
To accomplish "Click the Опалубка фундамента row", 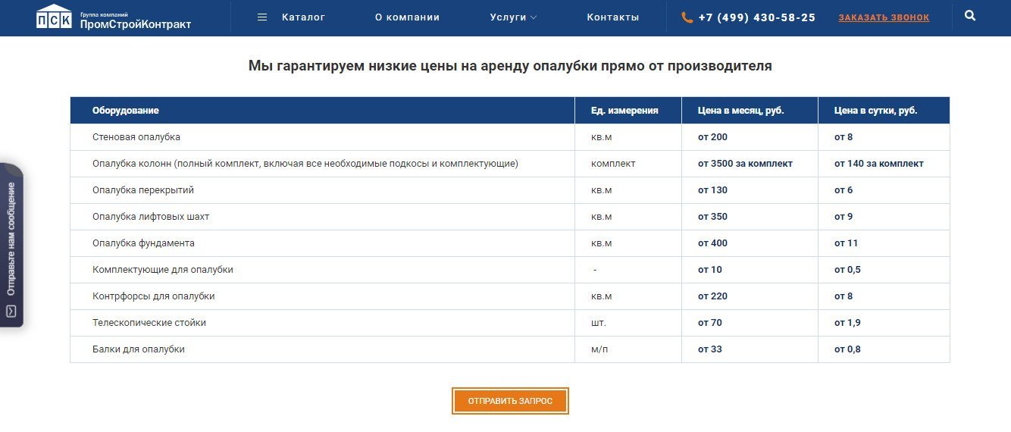I will (143, 243).
